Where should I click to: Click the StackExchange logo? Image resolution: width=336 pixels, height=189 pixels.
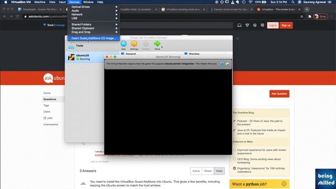point(54,25)
